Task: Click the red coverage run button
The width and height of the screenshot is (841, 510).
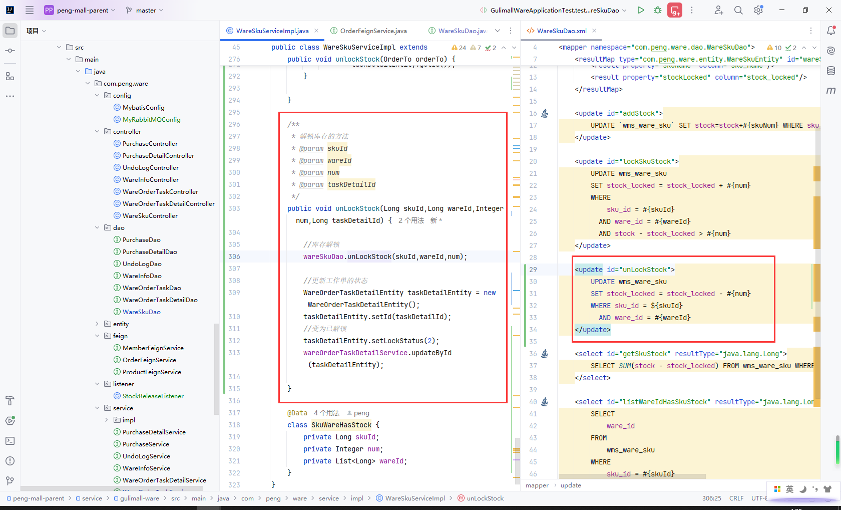Action: pyautogui.click(x=675, y=10)
